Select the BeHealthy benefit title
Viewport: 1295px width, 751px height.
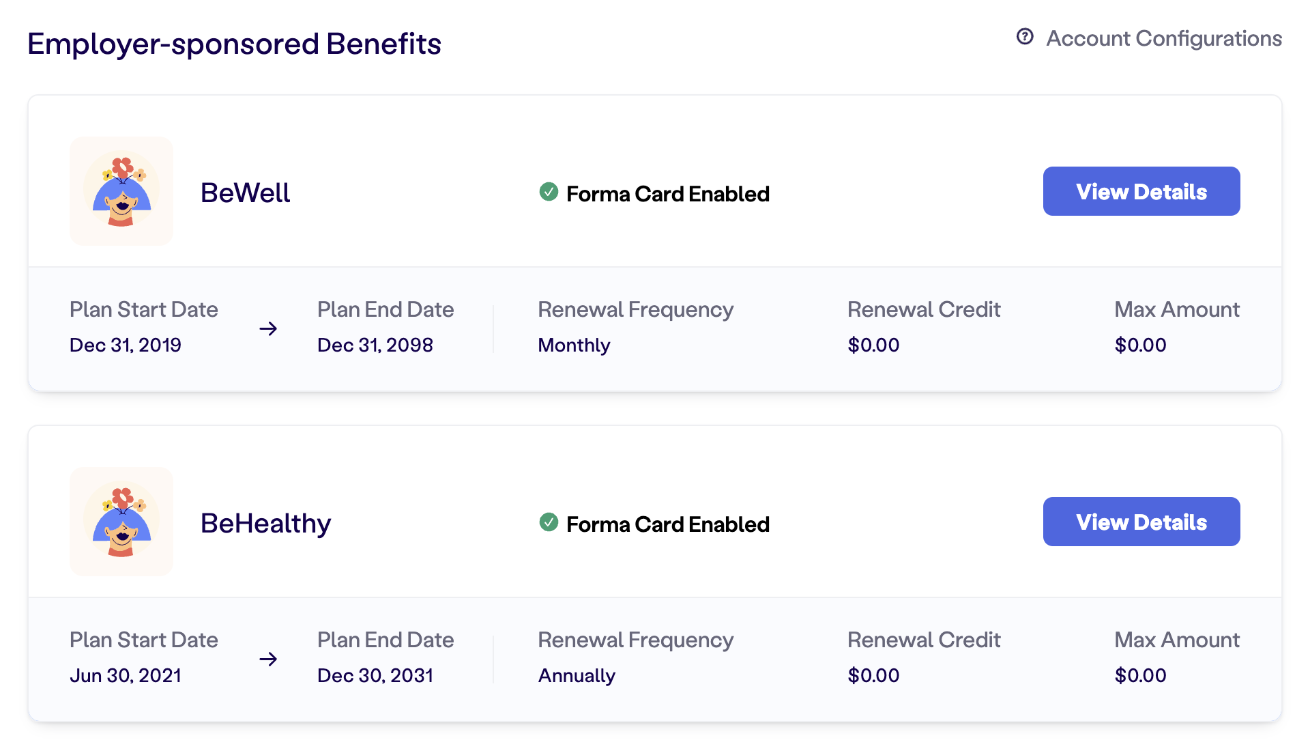[266, 524]
